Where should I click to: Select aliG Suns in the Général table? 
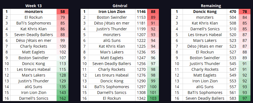point(112,40)
